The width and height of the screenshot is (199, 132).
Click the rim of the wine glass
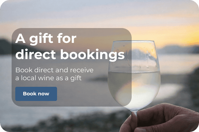134,41
